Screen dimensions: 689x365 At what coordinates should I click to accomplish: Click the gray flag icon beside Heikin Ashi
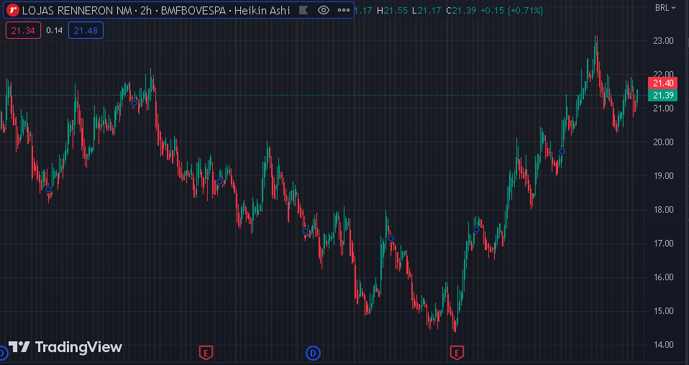pyautogui.click(x=304, y=10)
